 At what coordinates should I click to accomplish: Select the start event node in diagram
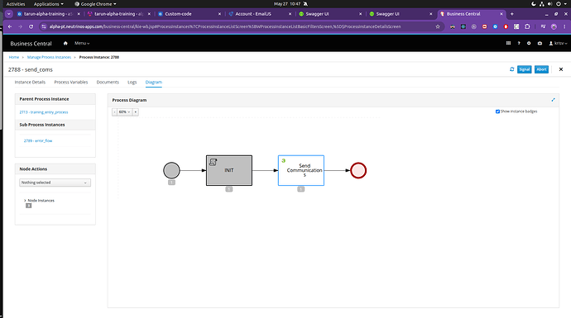(171, 170)
